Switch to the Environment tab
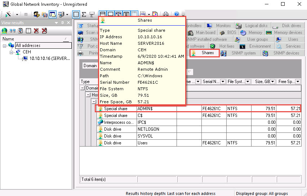This screenshot has width=307, height=196. tap(256, 46)
